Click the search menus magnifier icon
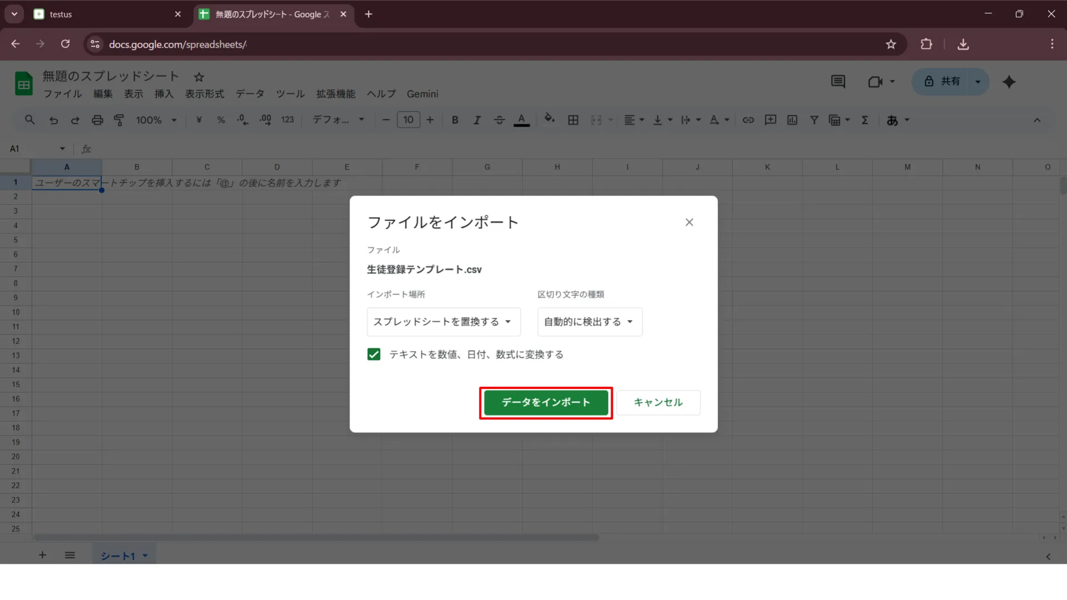Image resolution: width=1067 pixels, height=600 pixels. pyautogui.click(x=30, y=120)
